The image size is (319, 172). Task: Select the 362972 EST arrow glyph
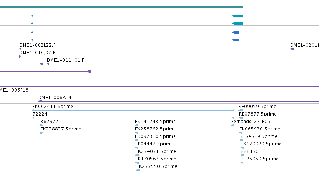click(42, 125)
